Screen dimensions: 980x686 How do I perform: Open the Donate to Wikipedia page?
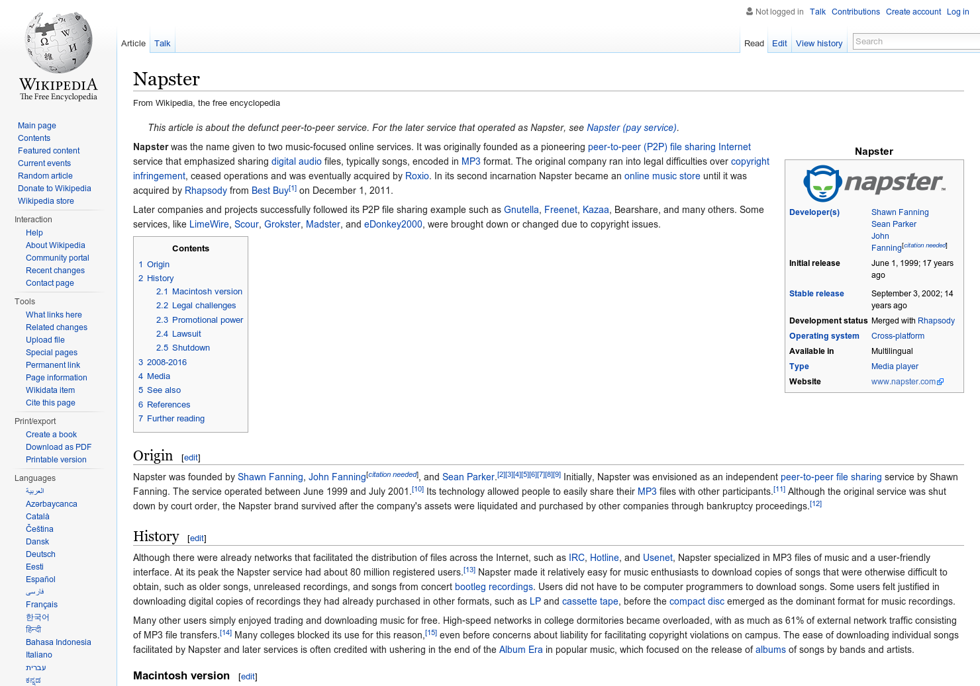coord(54,188)
